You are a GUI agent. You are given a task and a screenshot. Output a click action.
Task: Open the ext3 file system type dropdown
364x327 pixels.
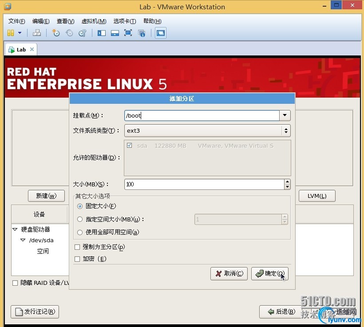pos(207,130)
